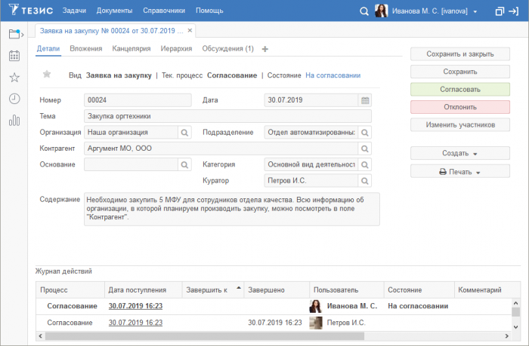Click lookup icon for Организация field
Image resolution: width=529 pixels, height=346 pixels.
(x=184, y=133)
